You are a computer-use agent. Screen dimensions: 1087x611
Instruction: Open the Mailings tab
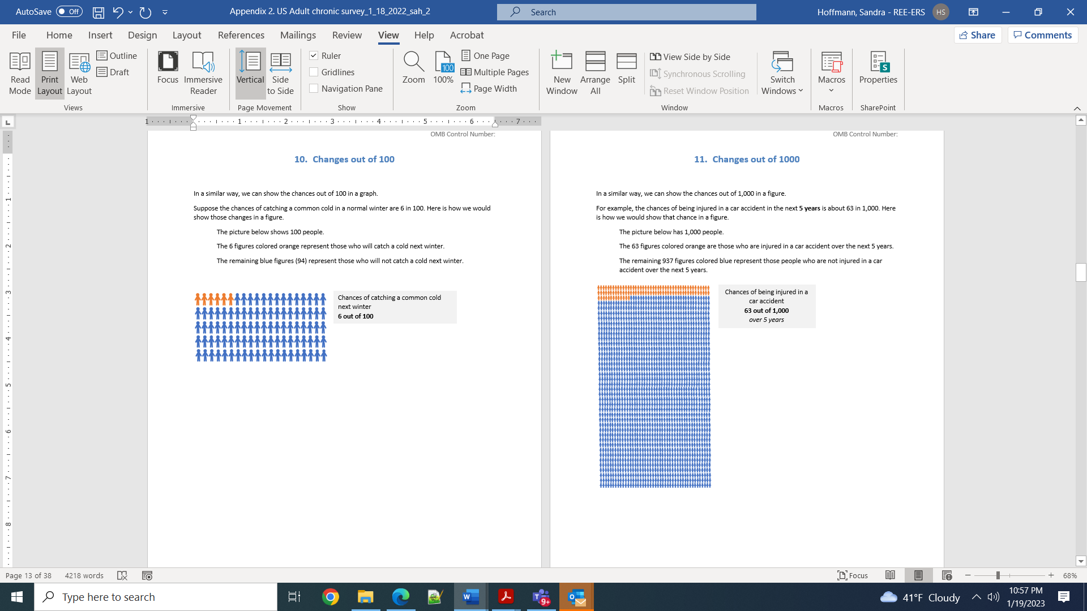coord(298,35)
